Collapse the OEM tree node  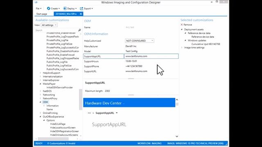(x=40, y=102)
